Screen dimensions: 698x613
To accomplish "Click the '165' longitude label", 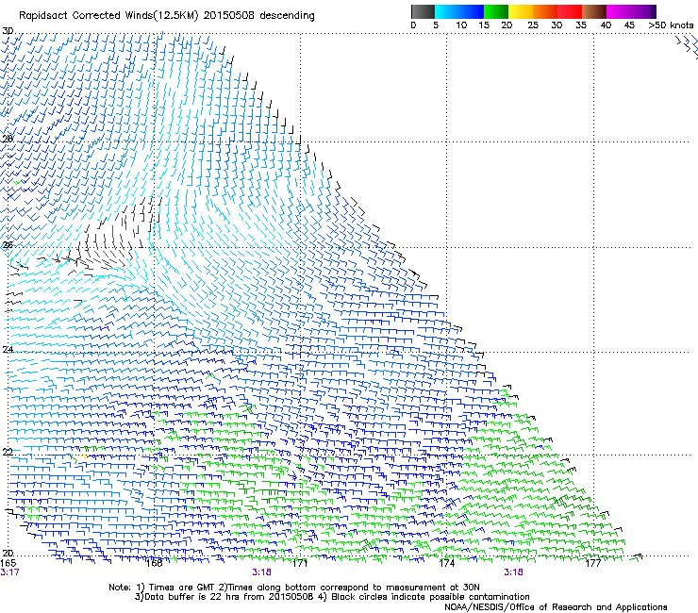I will coord(8,563).
